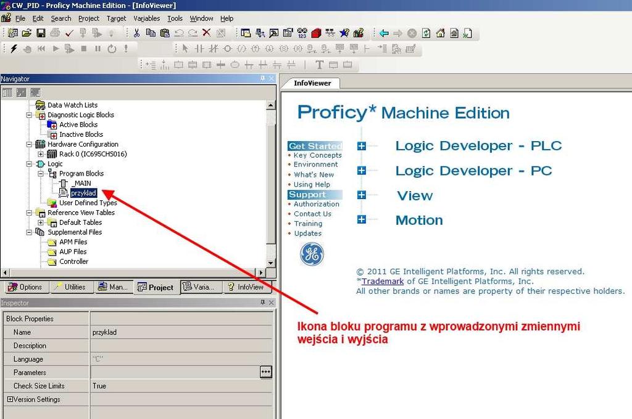Screen dimensions: 632x419
Task: Click the Name field value przyklad
Action: (181, 332)
